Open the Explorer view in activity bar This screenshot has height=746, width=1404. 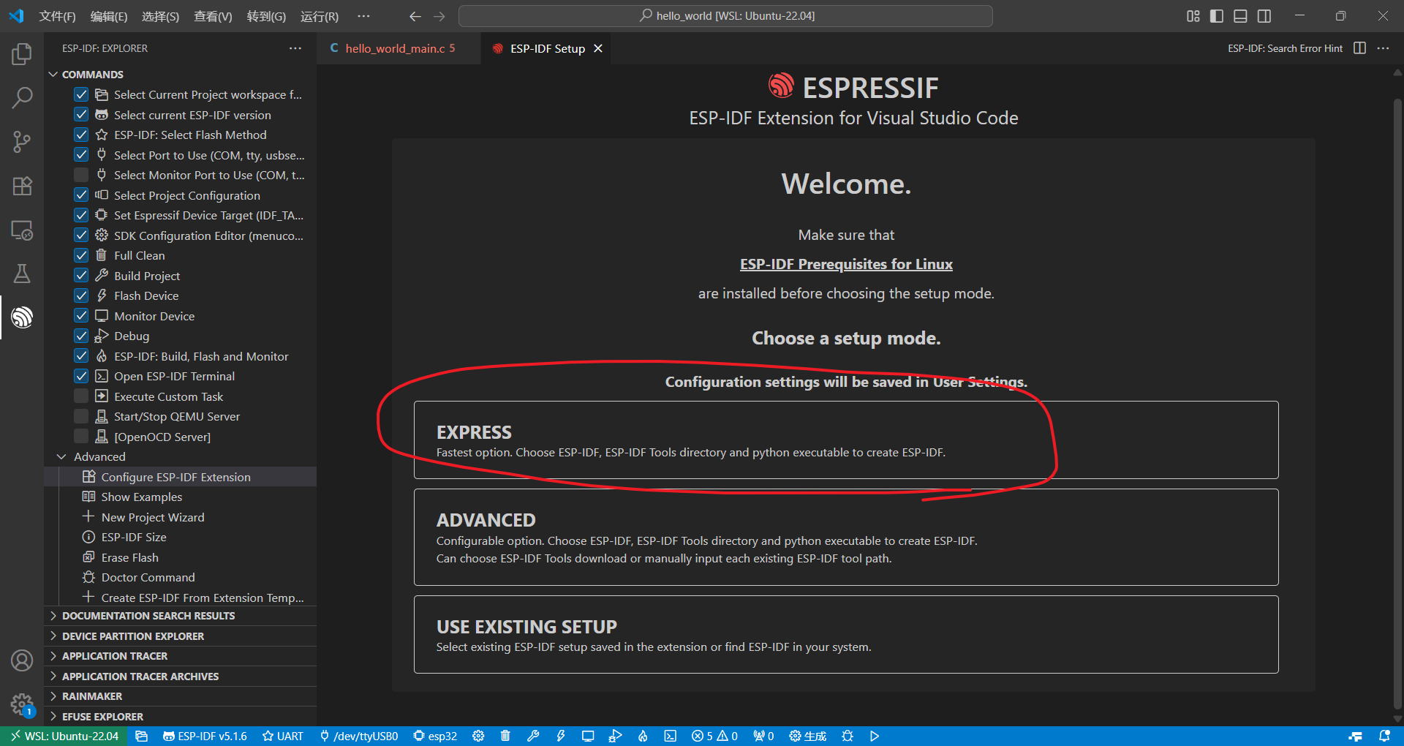click(x=22, y=54)
